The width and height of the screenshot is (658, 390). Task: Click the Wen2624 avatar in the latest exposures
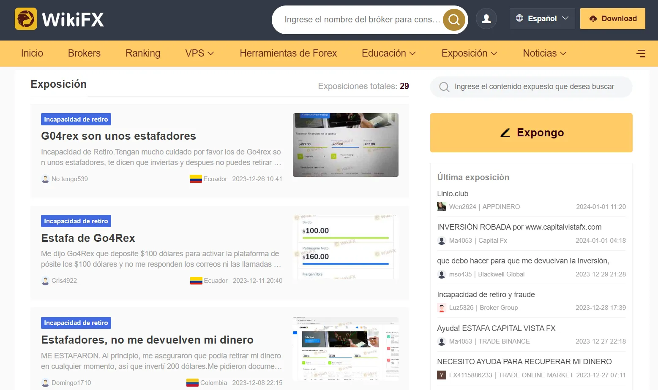point(442,207)
